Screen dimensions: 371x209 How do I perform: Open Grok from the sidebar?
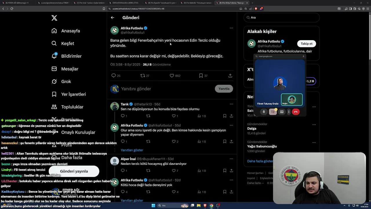[x=61, y=82]
